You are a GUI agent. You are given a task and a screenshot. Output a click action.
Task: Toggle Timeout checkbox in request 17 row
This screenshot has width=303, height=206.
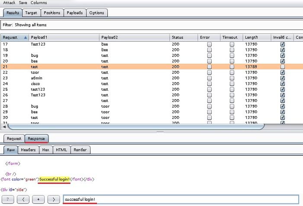tap(232, 44)
